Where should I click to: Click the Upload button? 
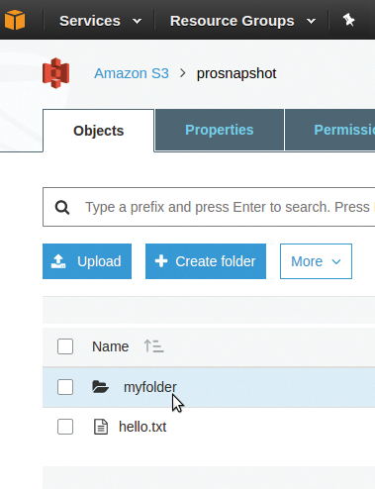(87, 261)
